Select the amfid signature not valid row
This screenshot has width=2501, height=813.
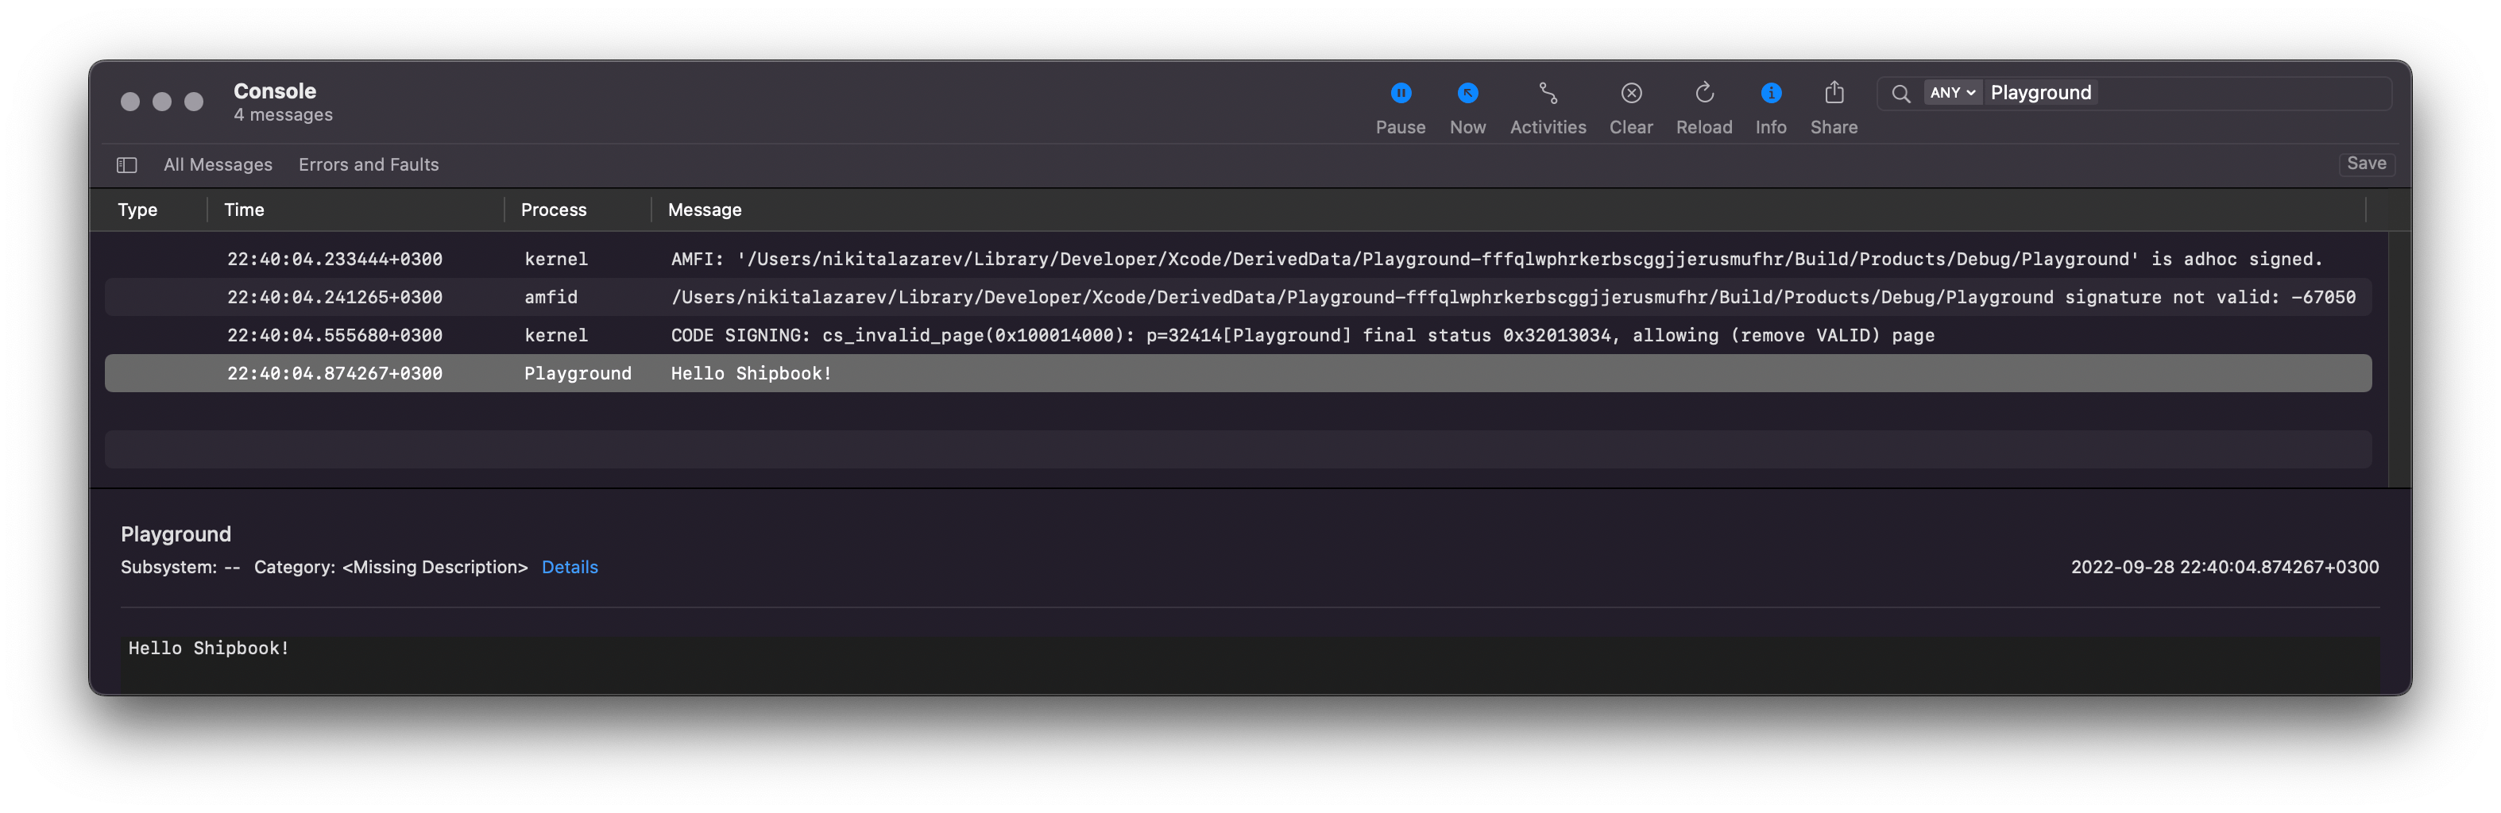(x=1165, y=297)
